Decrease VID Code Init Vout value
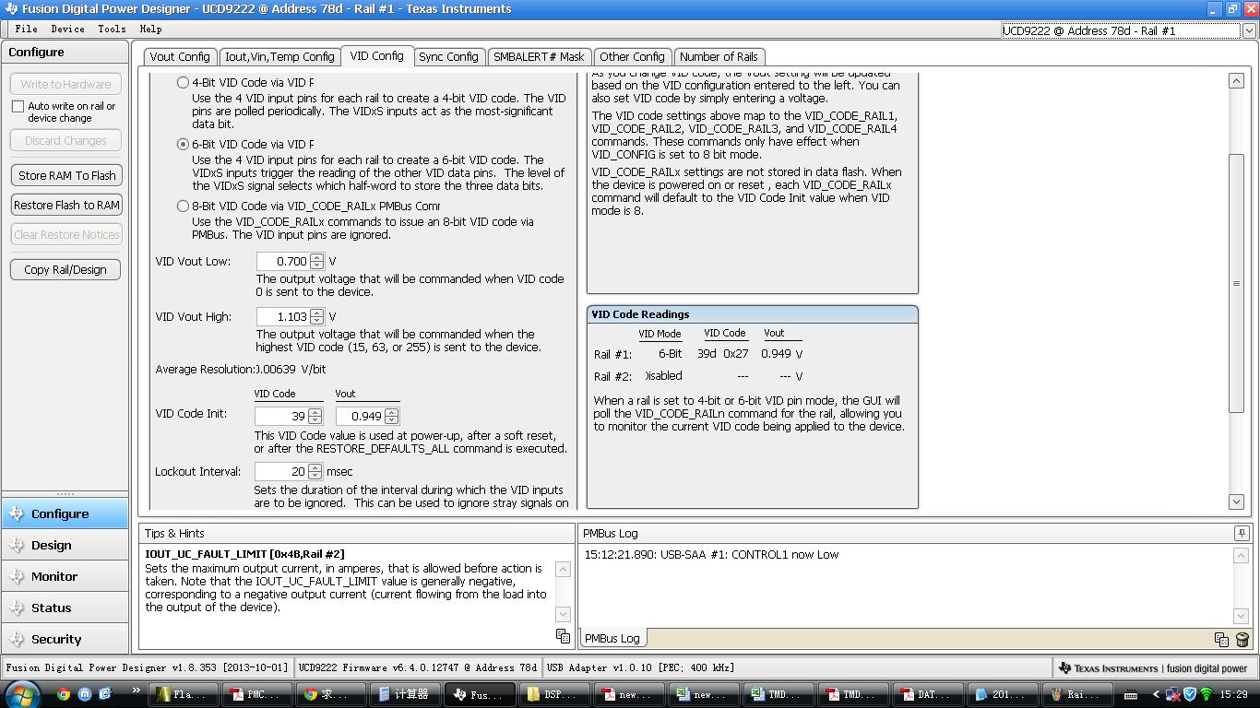Viewport: 1260px width, 708px height. coord(393,420)
